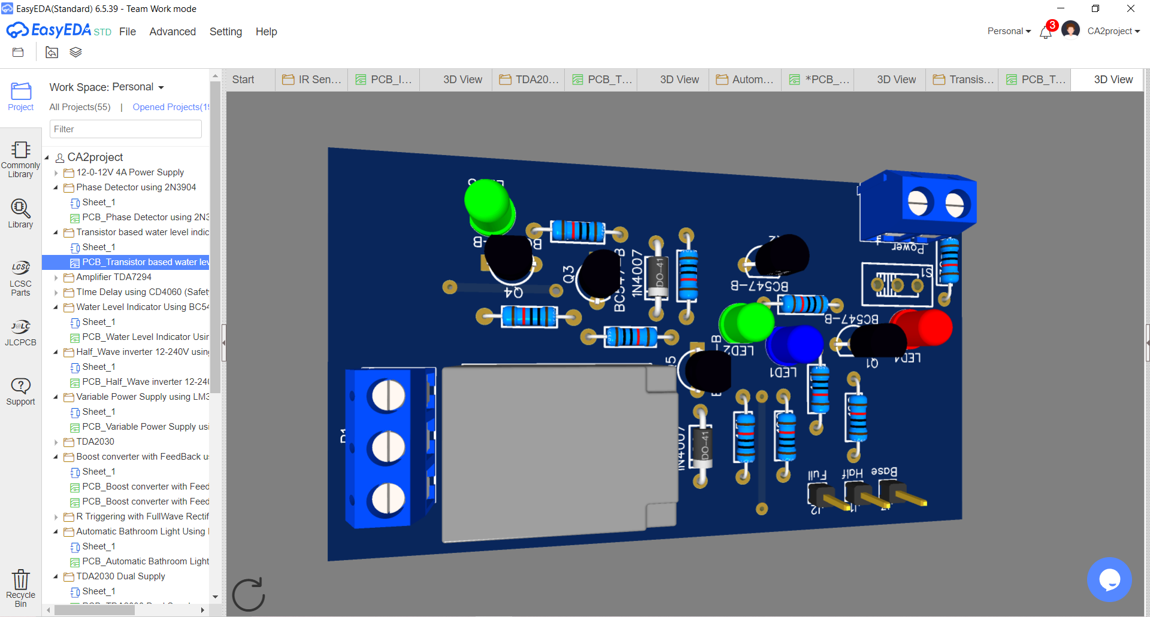Click the All Projects(55) link
This screenshot has width=1150, height=617.
coord(80,107)
